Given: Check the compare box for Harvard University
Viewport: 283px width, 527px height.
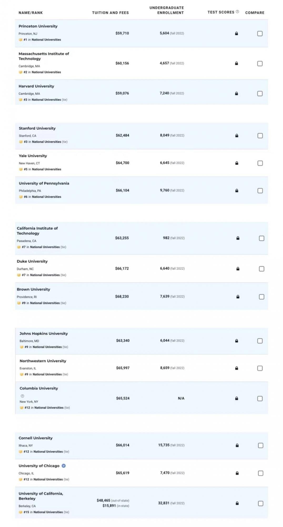Looking at the screenshot, I should [260, 94].
